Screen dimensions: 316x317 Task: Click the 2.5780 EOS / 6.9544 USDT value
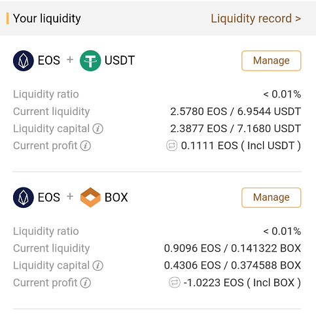[236, 111]
